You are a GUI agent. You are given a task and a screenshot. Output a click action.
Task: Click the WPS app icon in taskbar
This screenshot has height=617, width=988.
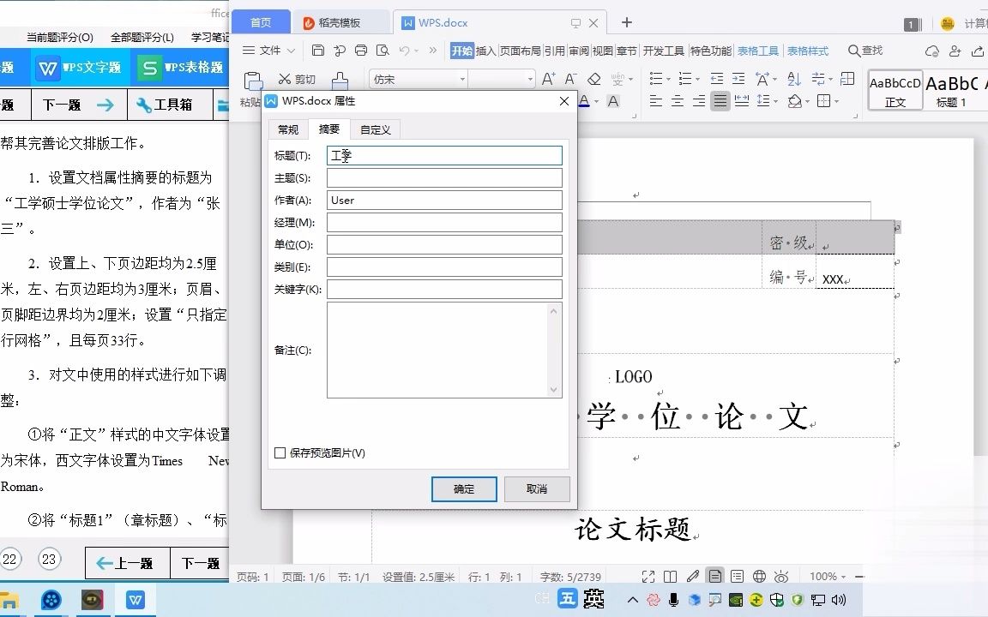135,600
